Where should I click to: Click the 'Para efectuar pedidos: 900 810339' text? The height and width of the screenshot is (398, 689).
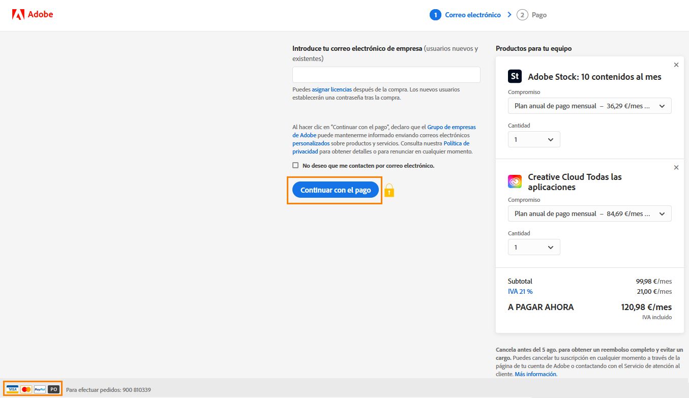pos(108,390)
